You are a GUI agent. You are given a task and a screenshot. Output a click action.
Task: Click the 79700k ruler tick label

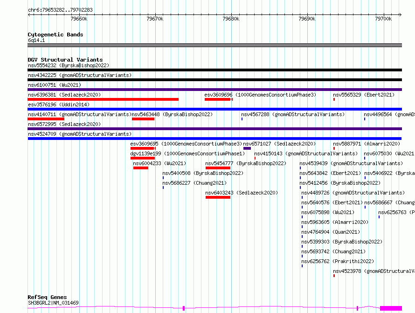click(x=383, y=19)
